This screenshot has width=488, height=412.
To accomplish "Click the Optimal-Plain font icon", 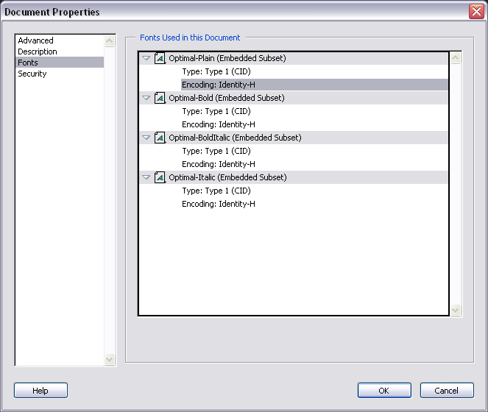I will click(160, 58).
